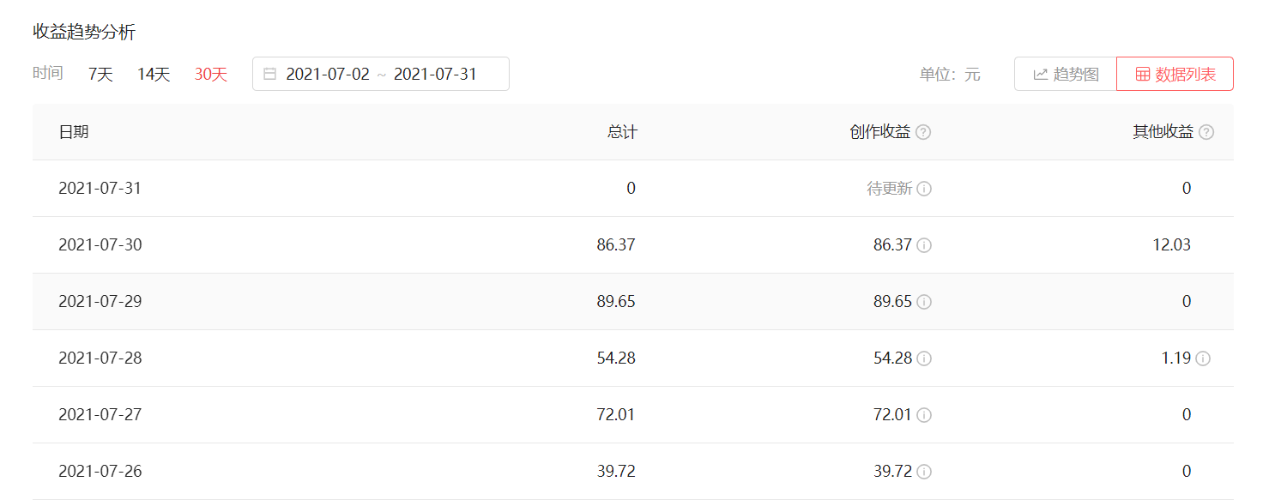Switch to 数据列表 table view
This screenshot has height=500, width=1269.
pyautogui.click(x=1175, y=74)
